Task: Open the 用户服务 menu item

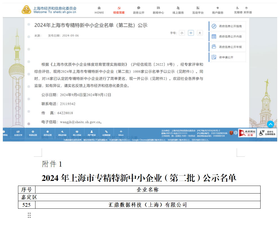Action: click(x=218, y=10)
